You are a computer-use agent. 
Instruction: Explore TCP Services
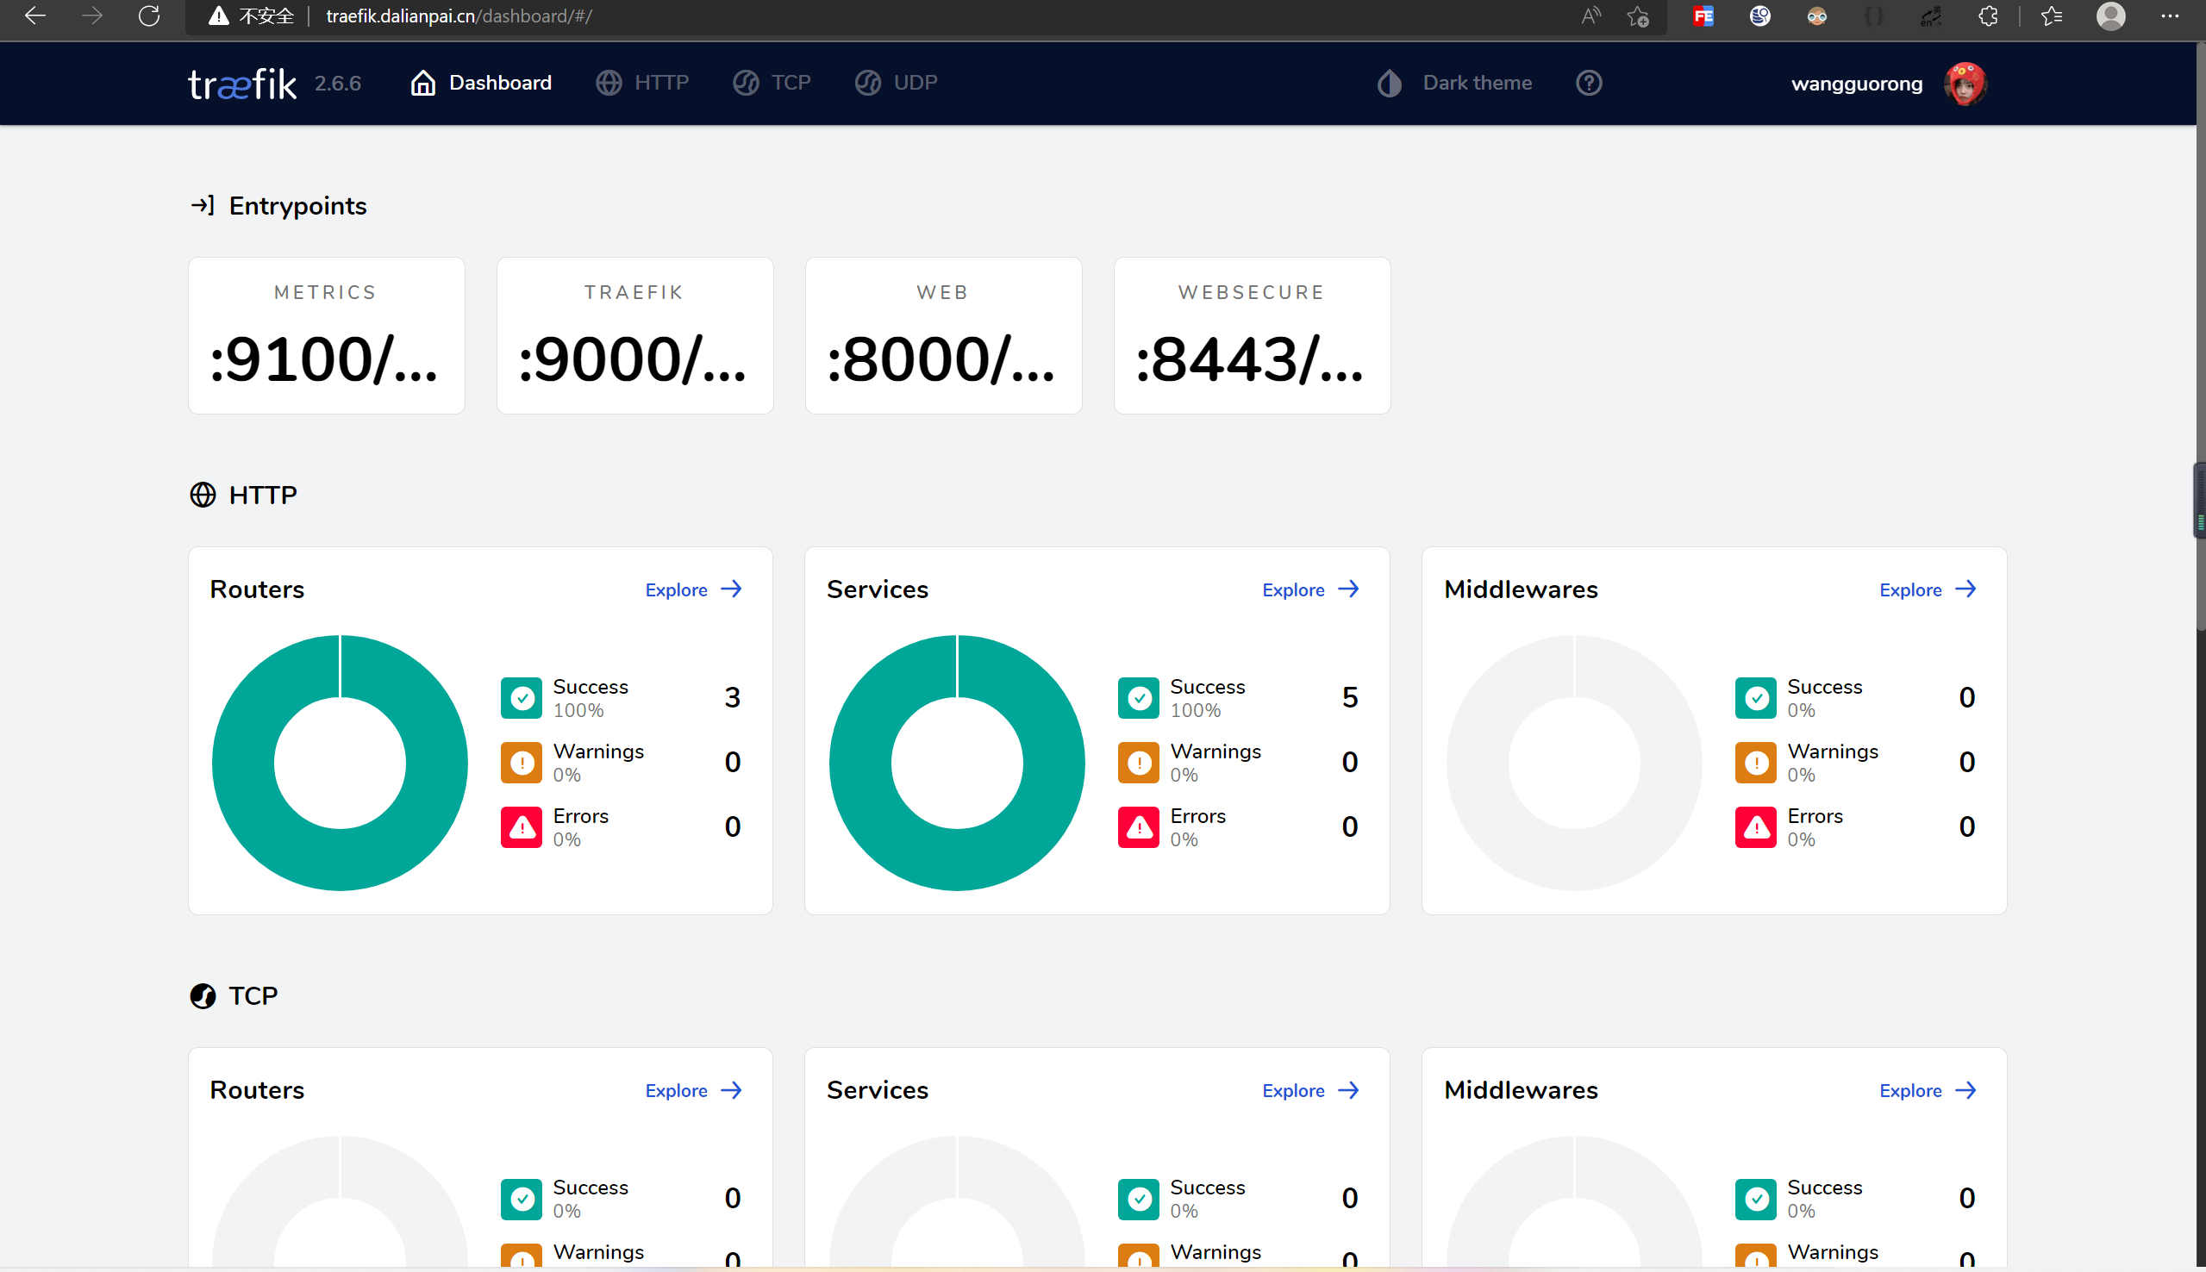click(x=1310, y=1090)
